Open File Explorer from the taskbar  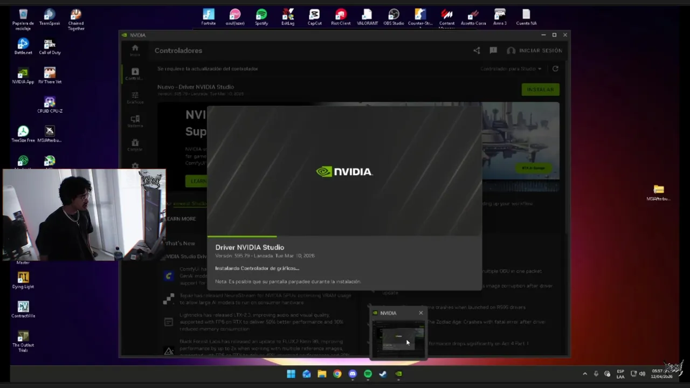click(x=322, y=374)
